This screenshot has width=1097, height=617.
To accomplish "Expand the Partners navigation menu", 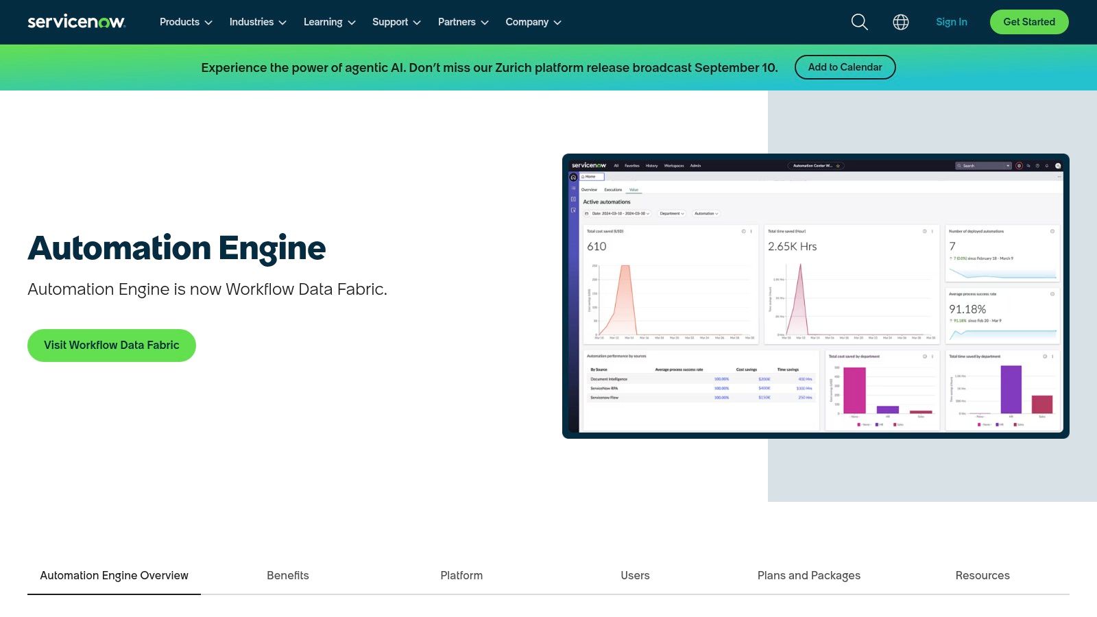I will point(463,22).
